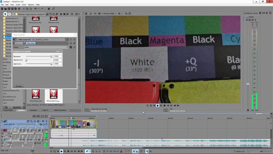Open the Options menu
Viewport: 273px width, 154px height.
tap(31, 5)
